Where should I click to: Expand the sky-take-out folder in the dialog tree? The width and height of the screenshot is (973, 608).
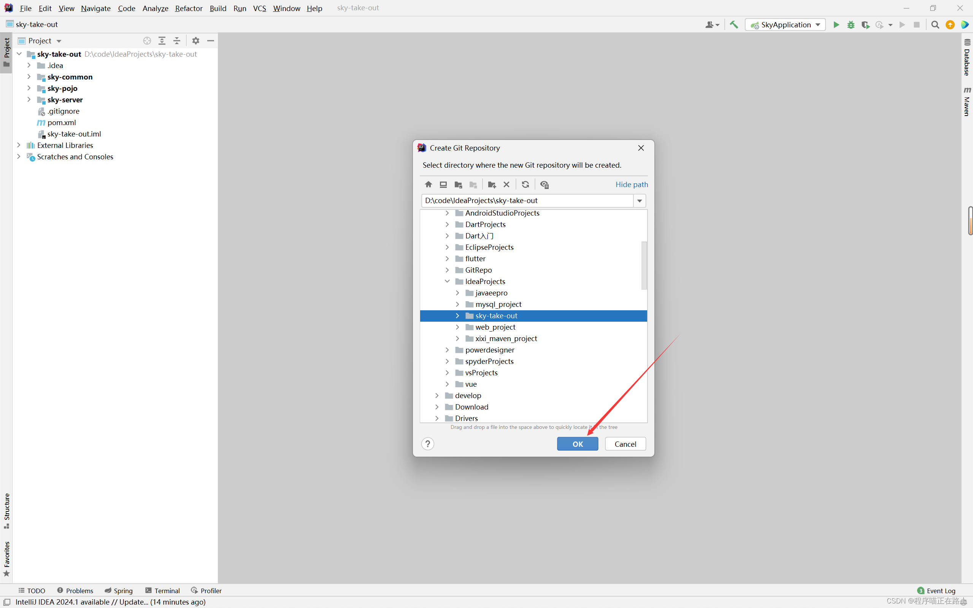coord(457,316)
